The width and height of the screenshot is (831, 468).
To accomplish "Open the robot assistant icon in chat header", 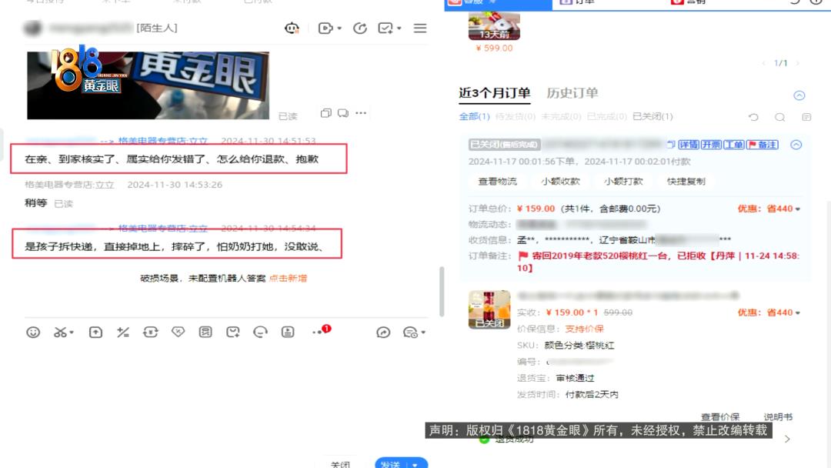I will coord(292,28).
